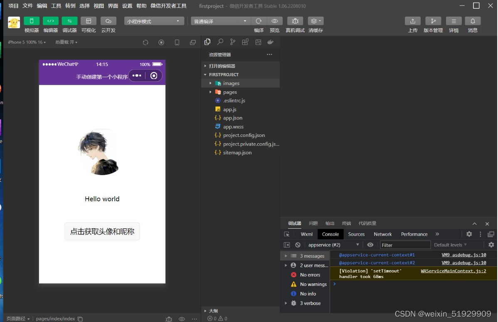This screenshot has width=498, height=322.
Task: Click the mini program capsule close circle
Action: 154,76
